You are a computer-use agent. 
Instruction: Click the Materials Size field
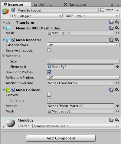point(83,61)
